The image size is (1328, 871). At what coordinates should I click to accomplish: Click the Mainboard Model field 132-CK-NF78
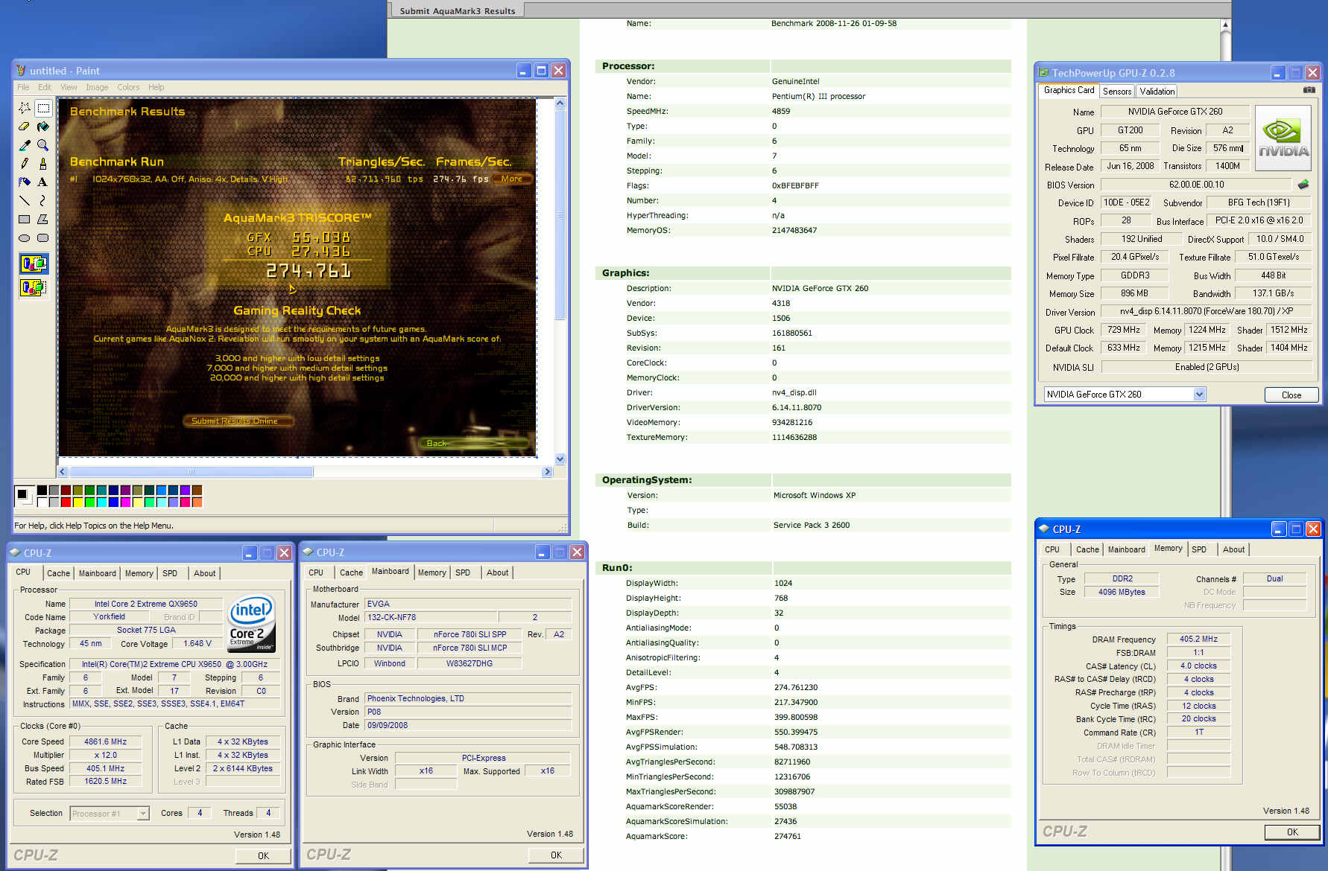tap(430, 617)
